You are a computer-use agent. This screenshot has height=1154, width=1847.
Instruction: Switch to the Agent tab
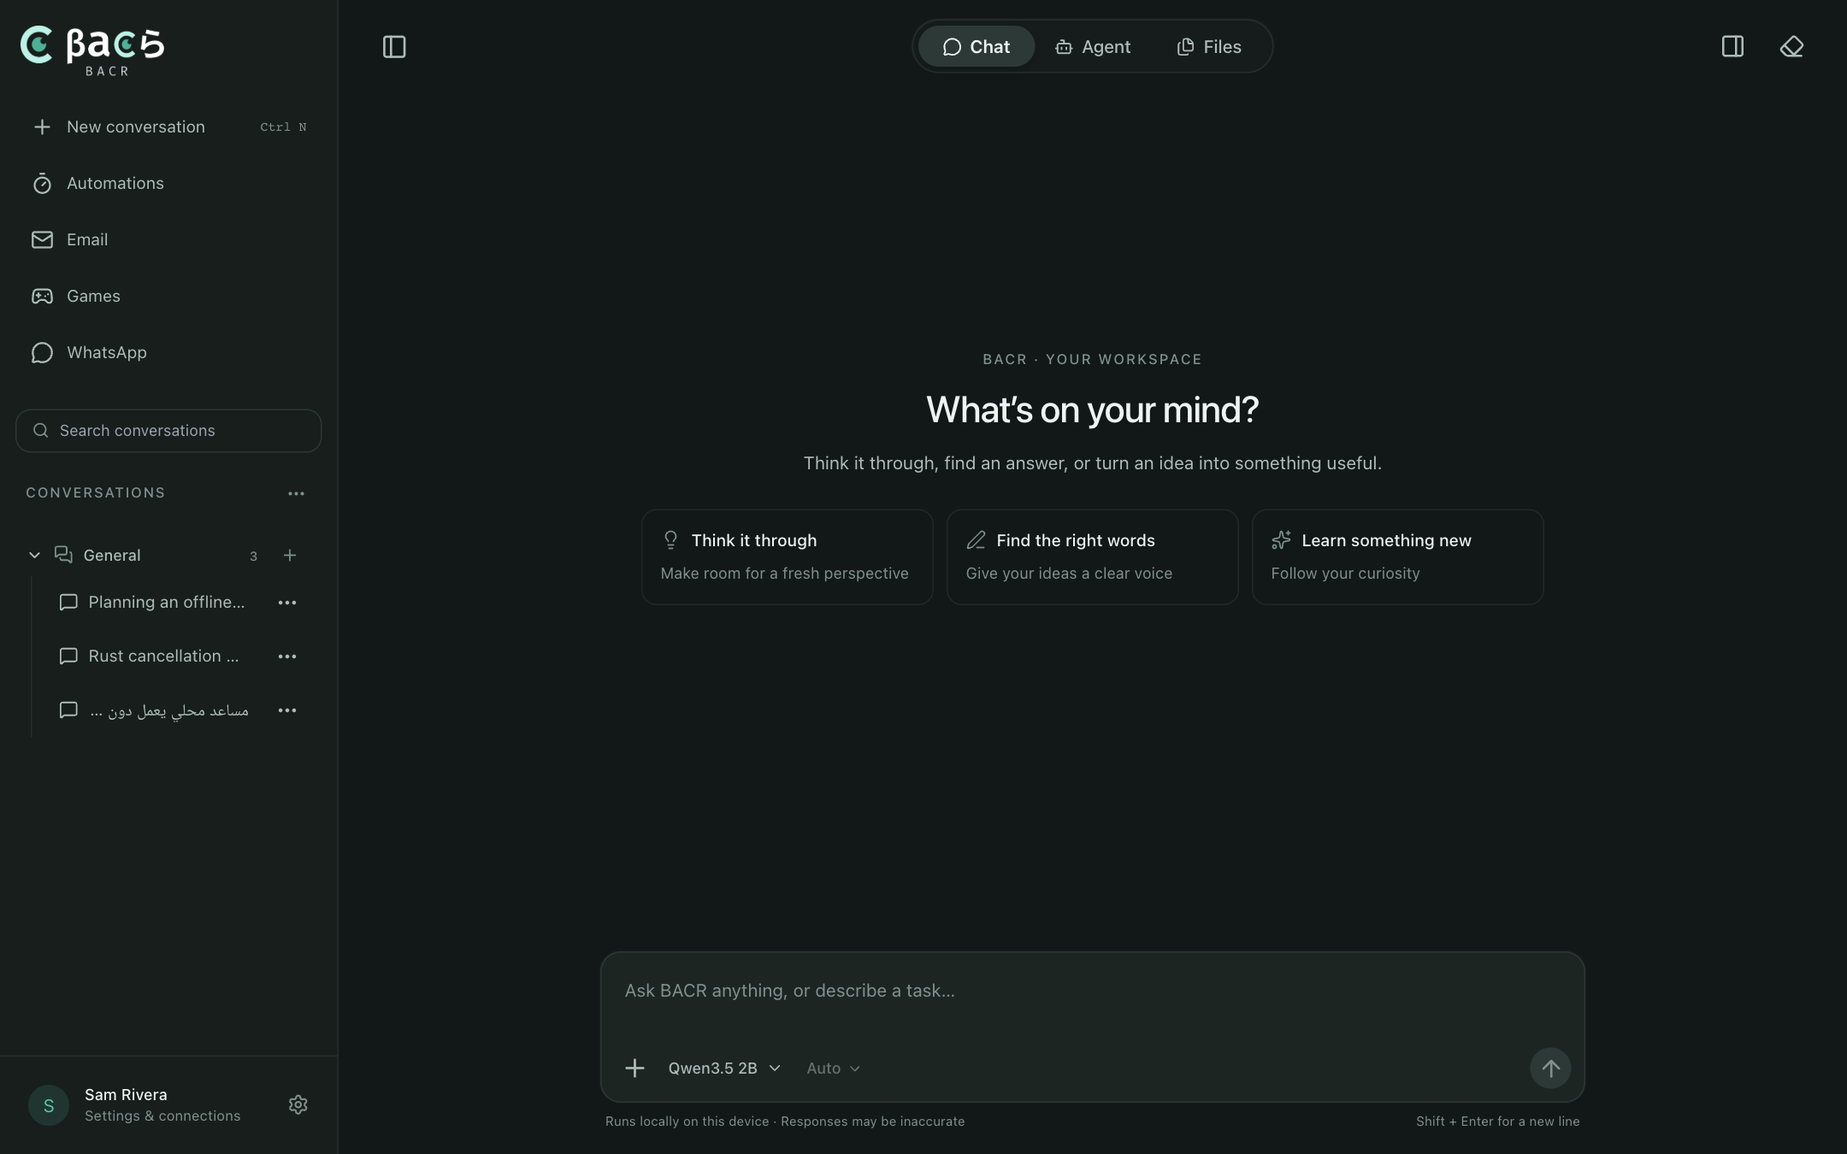coord(1093,47)
